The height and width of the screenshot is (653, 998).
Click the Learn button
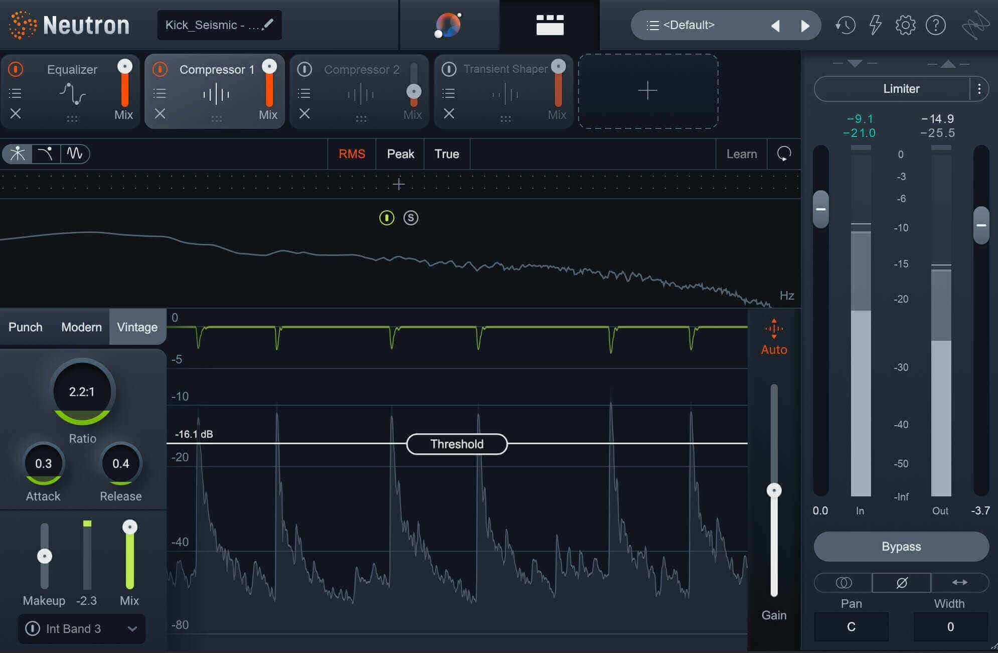click(x=742, y=154)
